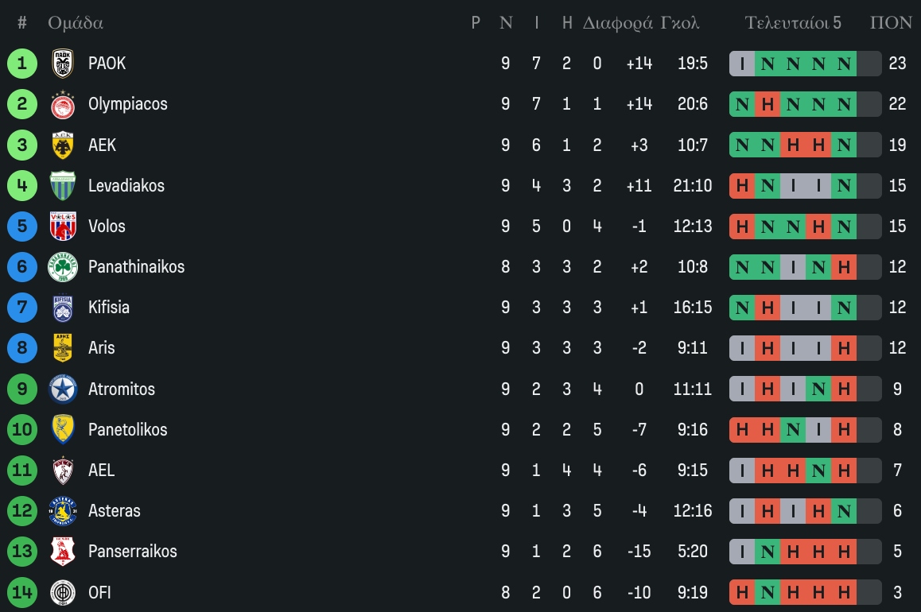Click PAOK's last-five form strip
921x612 pixels.
(805, 64)
